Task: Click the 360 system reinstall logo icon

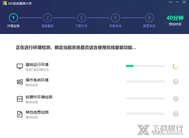Action: [5, 3]
